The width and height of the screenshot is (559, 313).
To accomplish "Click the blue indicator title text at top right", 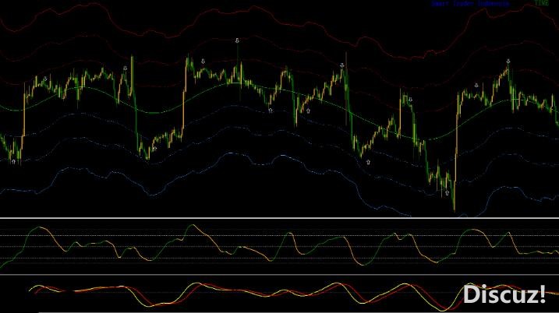I will [470, 4].
